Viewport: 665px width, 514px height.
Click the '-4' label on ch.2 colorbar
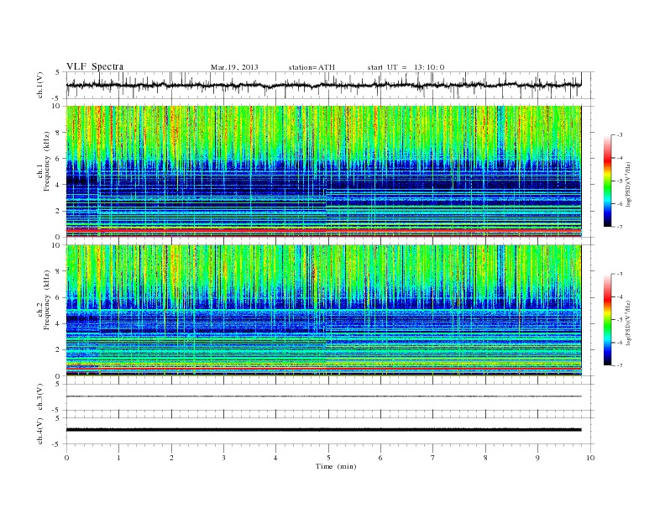click(x=619, y=297)
